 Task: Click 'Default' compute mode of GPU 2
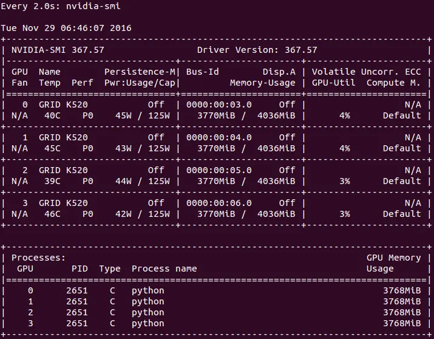[402, 181]
